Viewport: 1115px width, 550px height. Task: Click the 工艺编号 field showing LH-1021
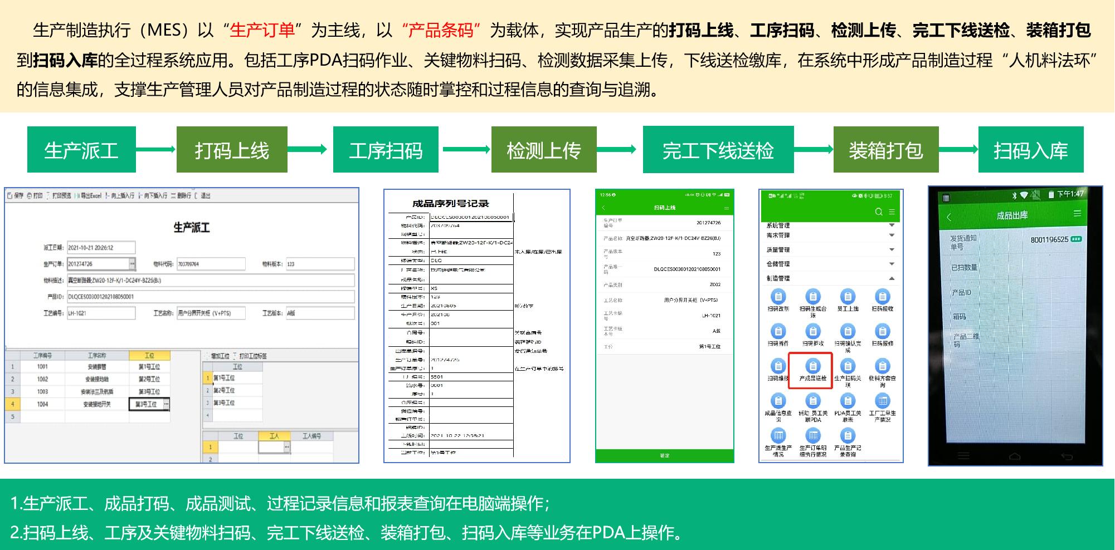pyautogui.click(x=101, y=313)
